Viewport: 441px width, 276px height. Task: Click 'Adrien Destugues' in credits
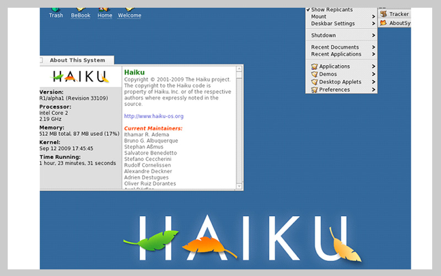click(146, 177)
